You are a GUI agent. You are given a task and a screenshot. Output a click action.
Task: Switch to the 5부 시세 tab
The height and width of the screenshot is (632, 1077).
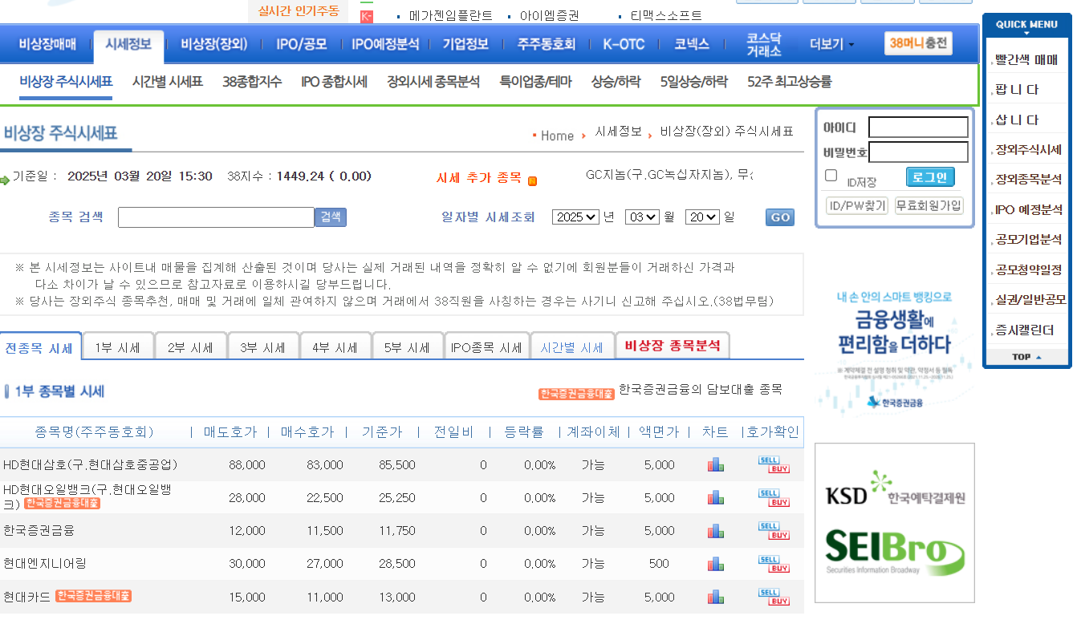click(x=408, y=346)
